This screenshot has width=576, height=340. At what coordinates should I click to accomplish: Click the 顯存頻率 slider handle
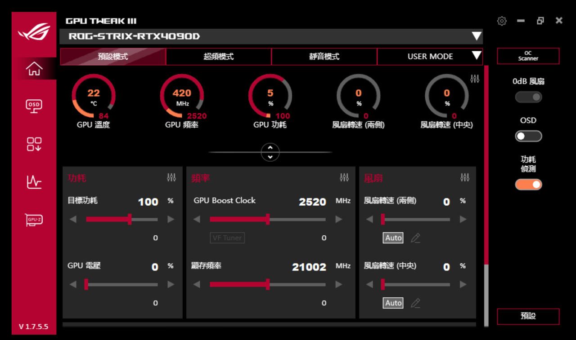[267, 284]
